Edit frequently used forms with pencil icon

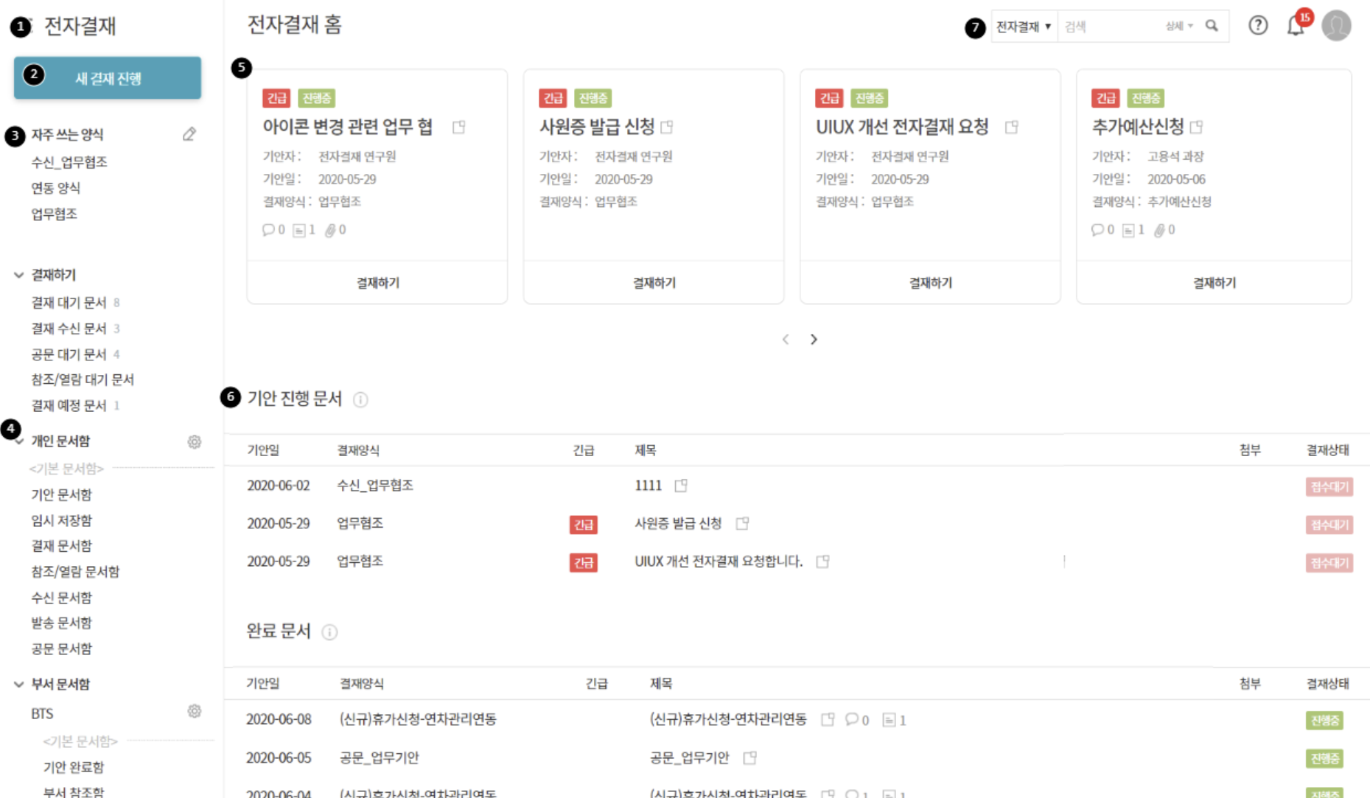189,134
